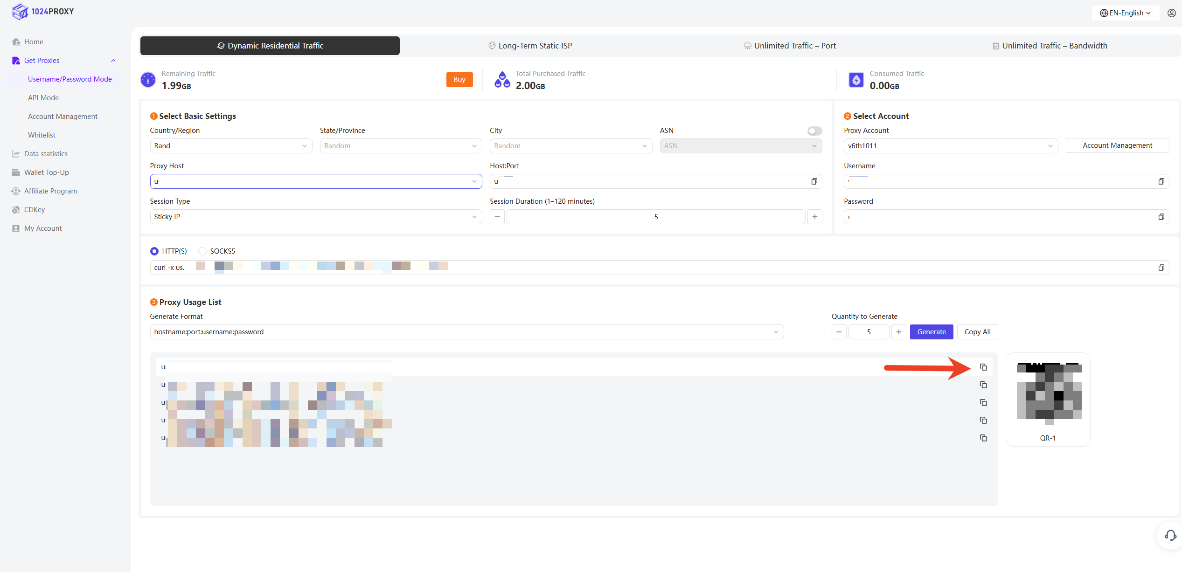Image resolution: width=1182 pixels, height=572 pixels.
Task: Open API Mode in sidebar
Action: (x=43, y=98)
